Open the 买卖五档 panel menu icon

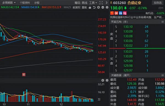(x=163, y=22)
